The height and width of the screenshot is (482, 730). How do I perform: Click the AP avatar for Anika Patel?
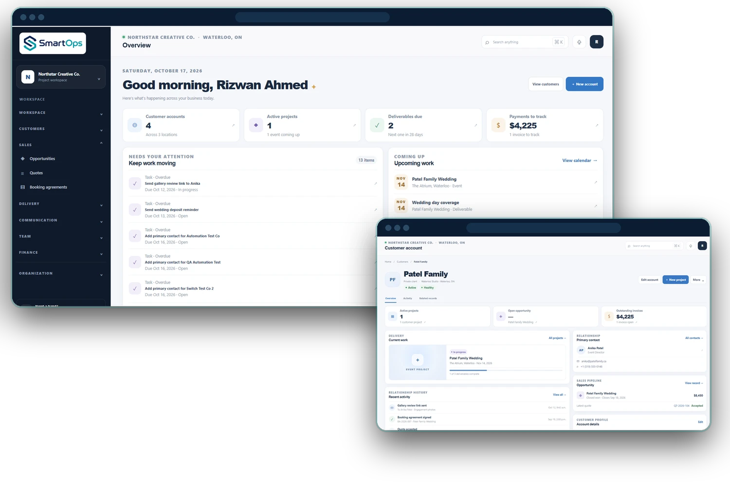581,350
